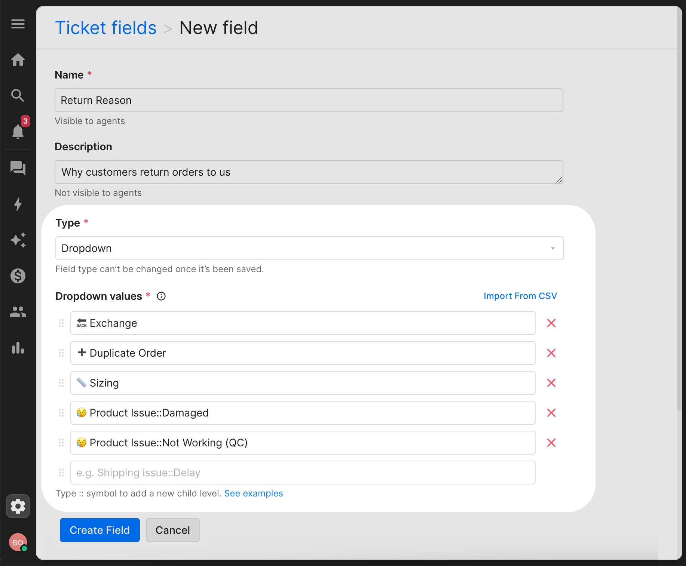This screenshot has height=566, width=686.
Task: Click the billing dollar icon
Action: click(x=18, y=276)
